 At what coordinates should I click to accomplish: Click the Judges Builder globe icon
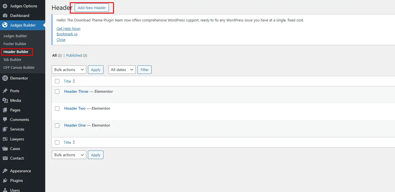[5, 25]
